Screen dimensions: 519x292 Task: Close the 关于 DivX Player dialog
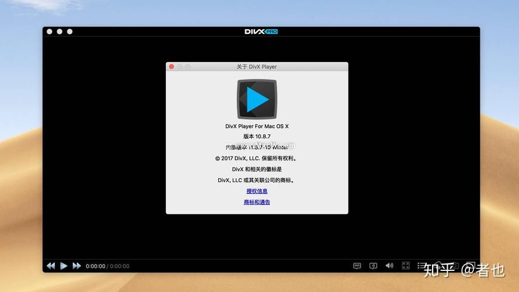coord(172,67)
